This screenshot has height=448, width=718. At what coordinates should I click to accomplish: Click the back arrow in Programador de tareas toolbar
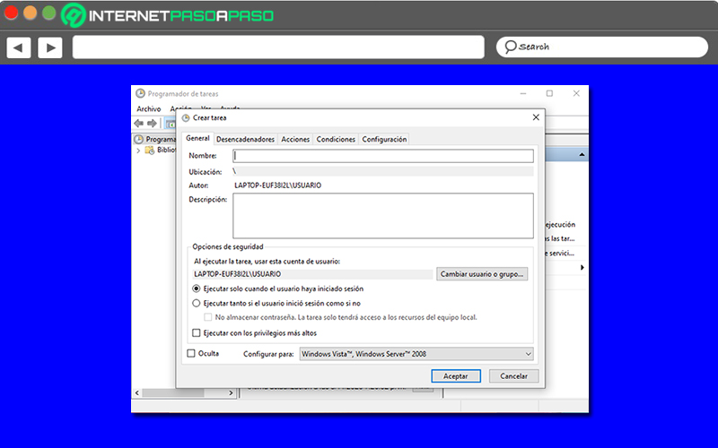[x=139, y=123]
